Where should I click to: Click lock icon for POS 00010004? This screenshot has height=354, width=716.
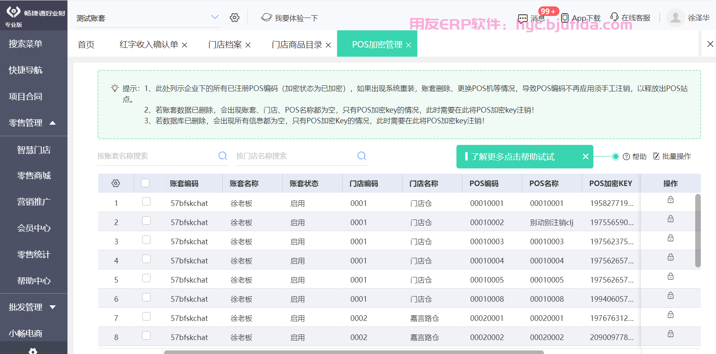(670, 257)
